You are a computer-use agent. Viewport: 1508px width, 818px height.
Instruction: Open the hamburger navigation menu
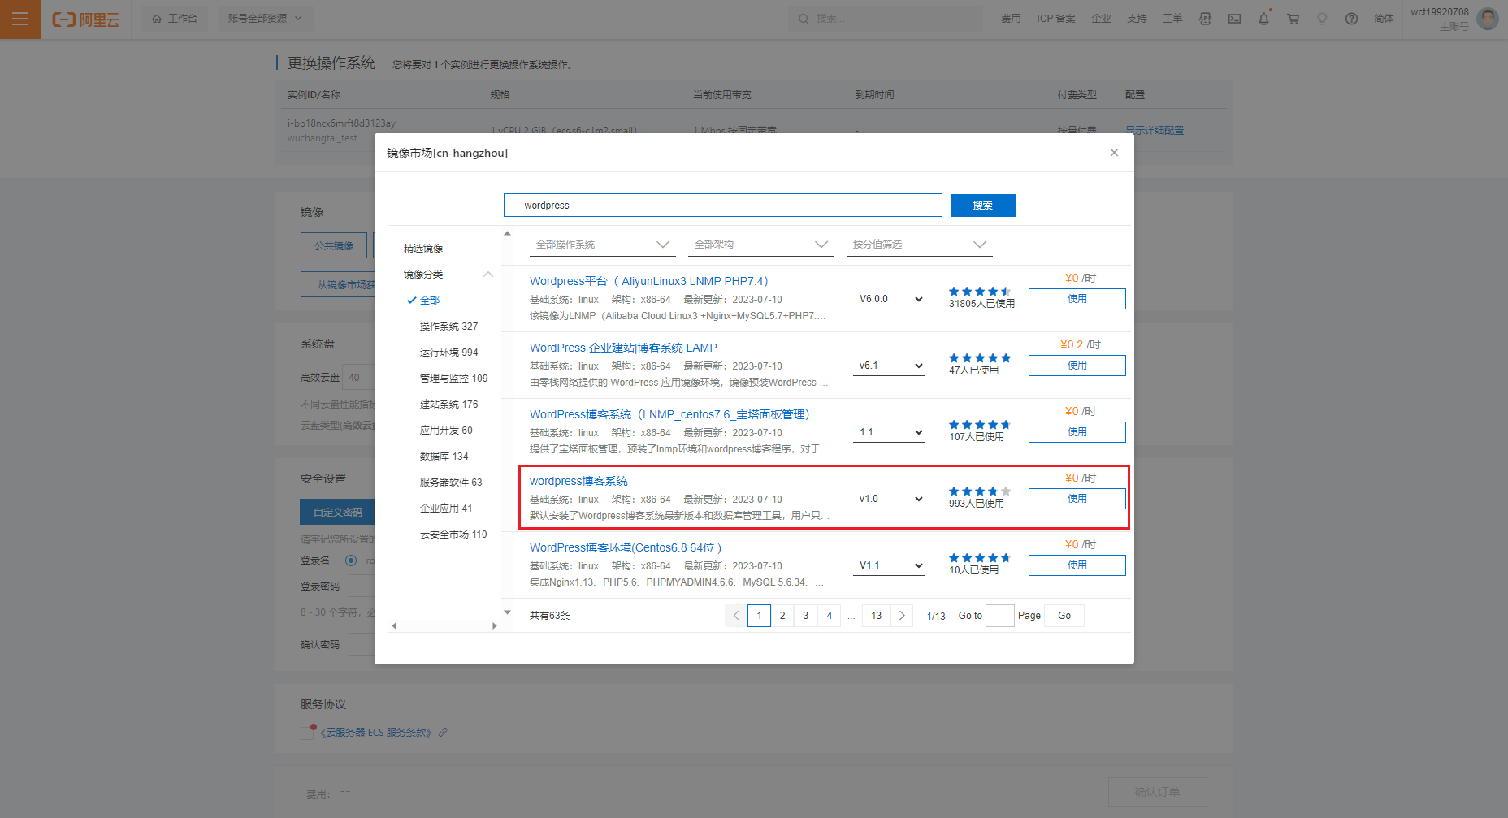click(20, 19)
